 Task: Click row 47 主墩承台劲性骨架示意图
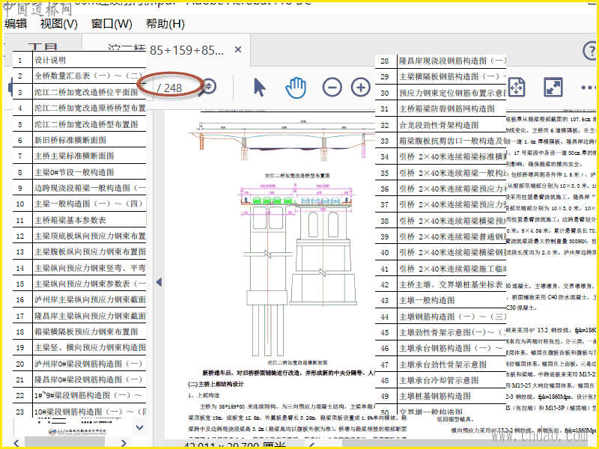(440, 364)
